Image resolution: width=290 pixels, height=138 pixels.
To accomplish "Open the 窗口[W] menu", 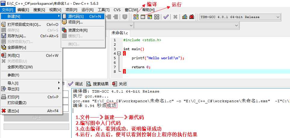I will pos(131,10).
